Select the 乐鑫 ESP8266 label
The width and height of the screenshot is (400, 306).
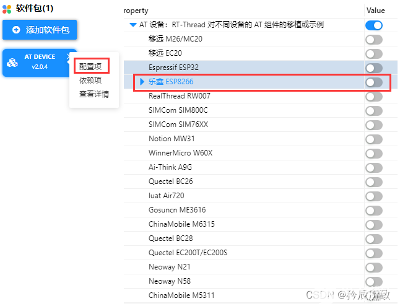click(171, 82)
